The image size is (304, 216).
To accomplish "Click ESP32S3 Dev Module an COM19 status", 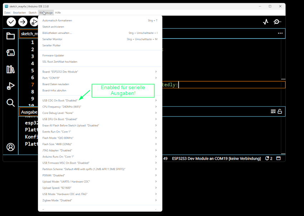I will tap(216, 158).
